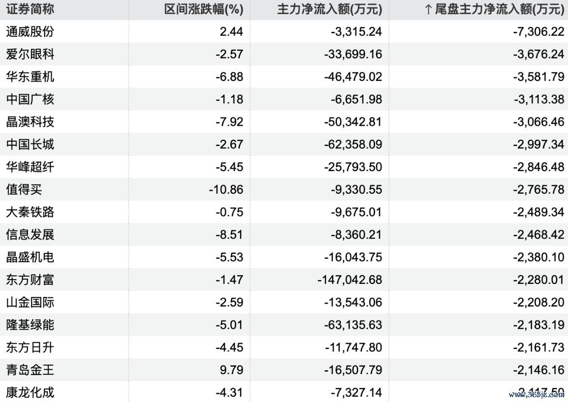Click 值得买 change value -10.86

(226, 190)
